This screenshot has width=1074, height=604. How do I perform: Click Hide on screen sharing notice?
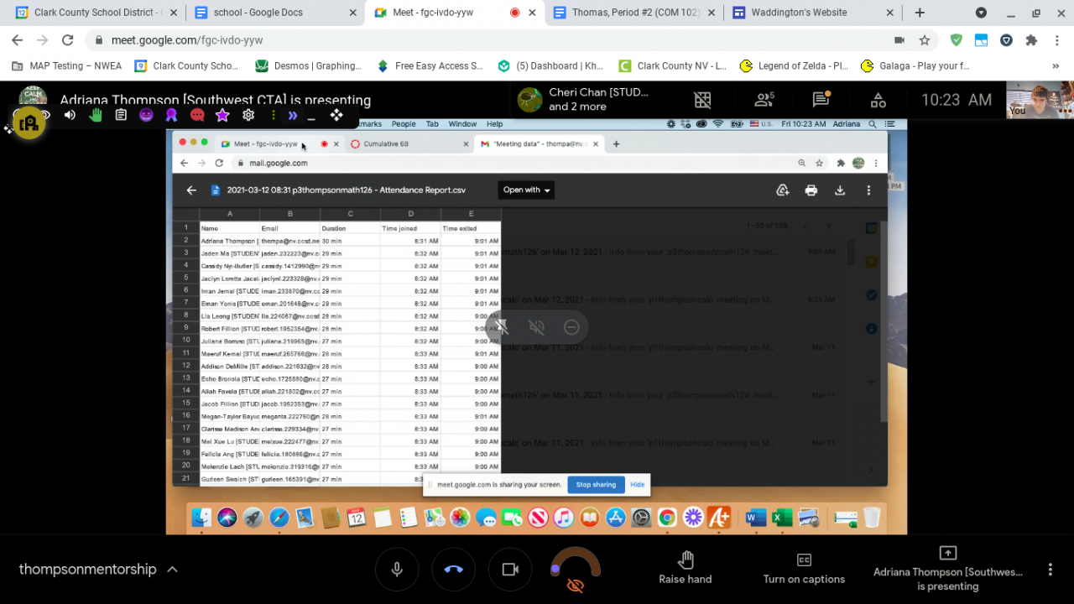638,485
